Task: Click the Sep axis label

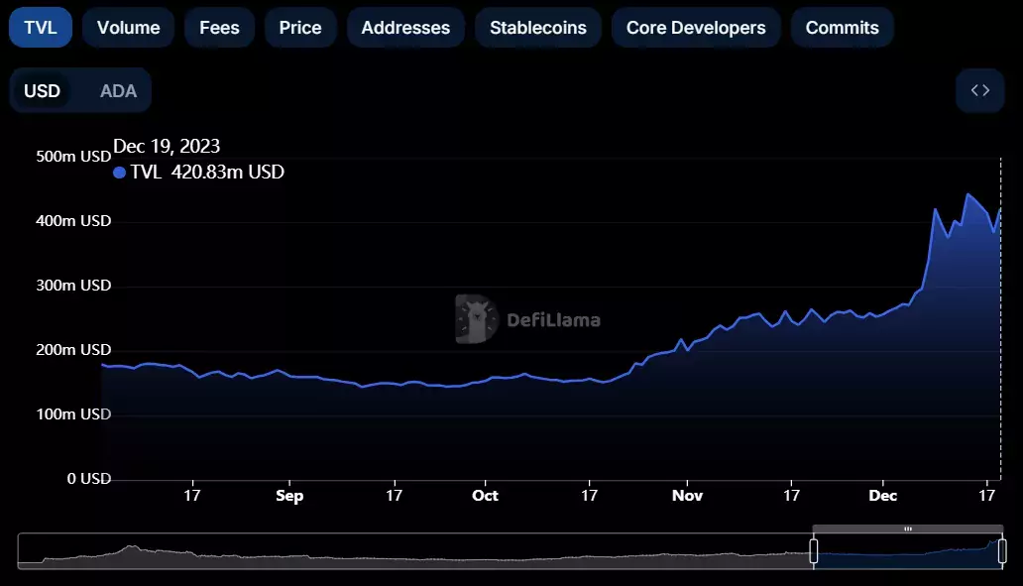Action: tap(289, 496)
